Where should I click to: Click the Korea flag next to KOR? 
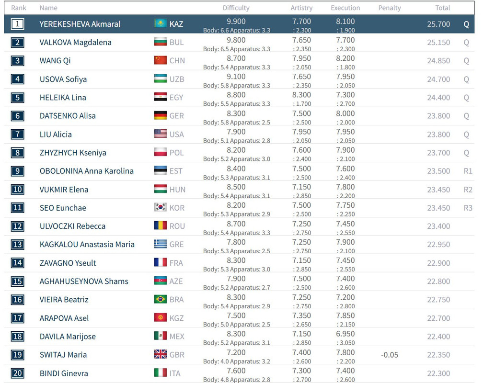(x=161, y=207)
